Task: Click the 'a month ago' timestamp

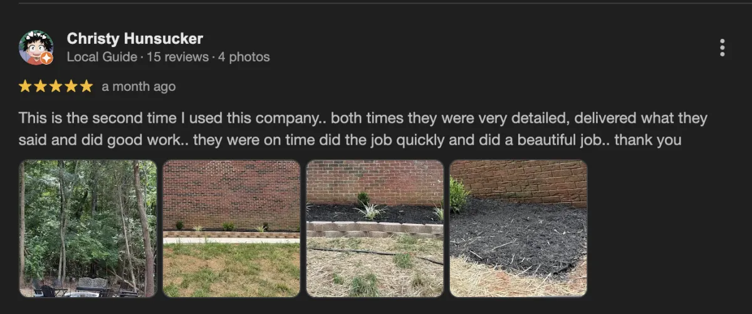Action: point(138,87)
